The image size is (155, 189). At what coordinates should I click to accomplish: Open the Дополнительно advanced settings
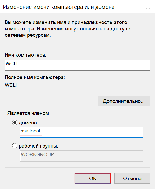point(124,101)
